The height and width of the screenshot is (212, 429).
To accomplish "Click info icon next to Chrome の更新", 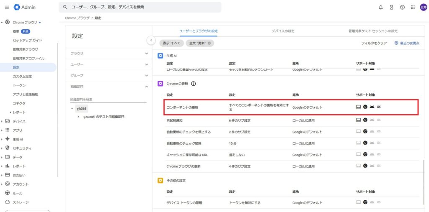I will click(x=193, y=84).
